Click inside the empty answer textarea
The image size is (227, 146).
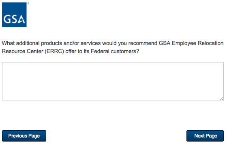113,82
